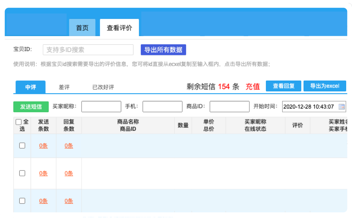Click the 商品名称 商品ID column header
Viewport: 352px width, 220px height.
[128, 125]
